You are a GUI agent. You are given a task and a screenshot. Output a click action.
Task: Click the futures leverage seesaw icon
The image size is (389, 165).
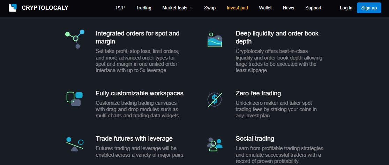pos(75,144)
